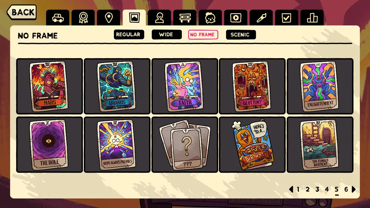The height and width of the screenshot is (208, 370).
Task: Open the award ribbon icon tab
Action: click(83, 18)
